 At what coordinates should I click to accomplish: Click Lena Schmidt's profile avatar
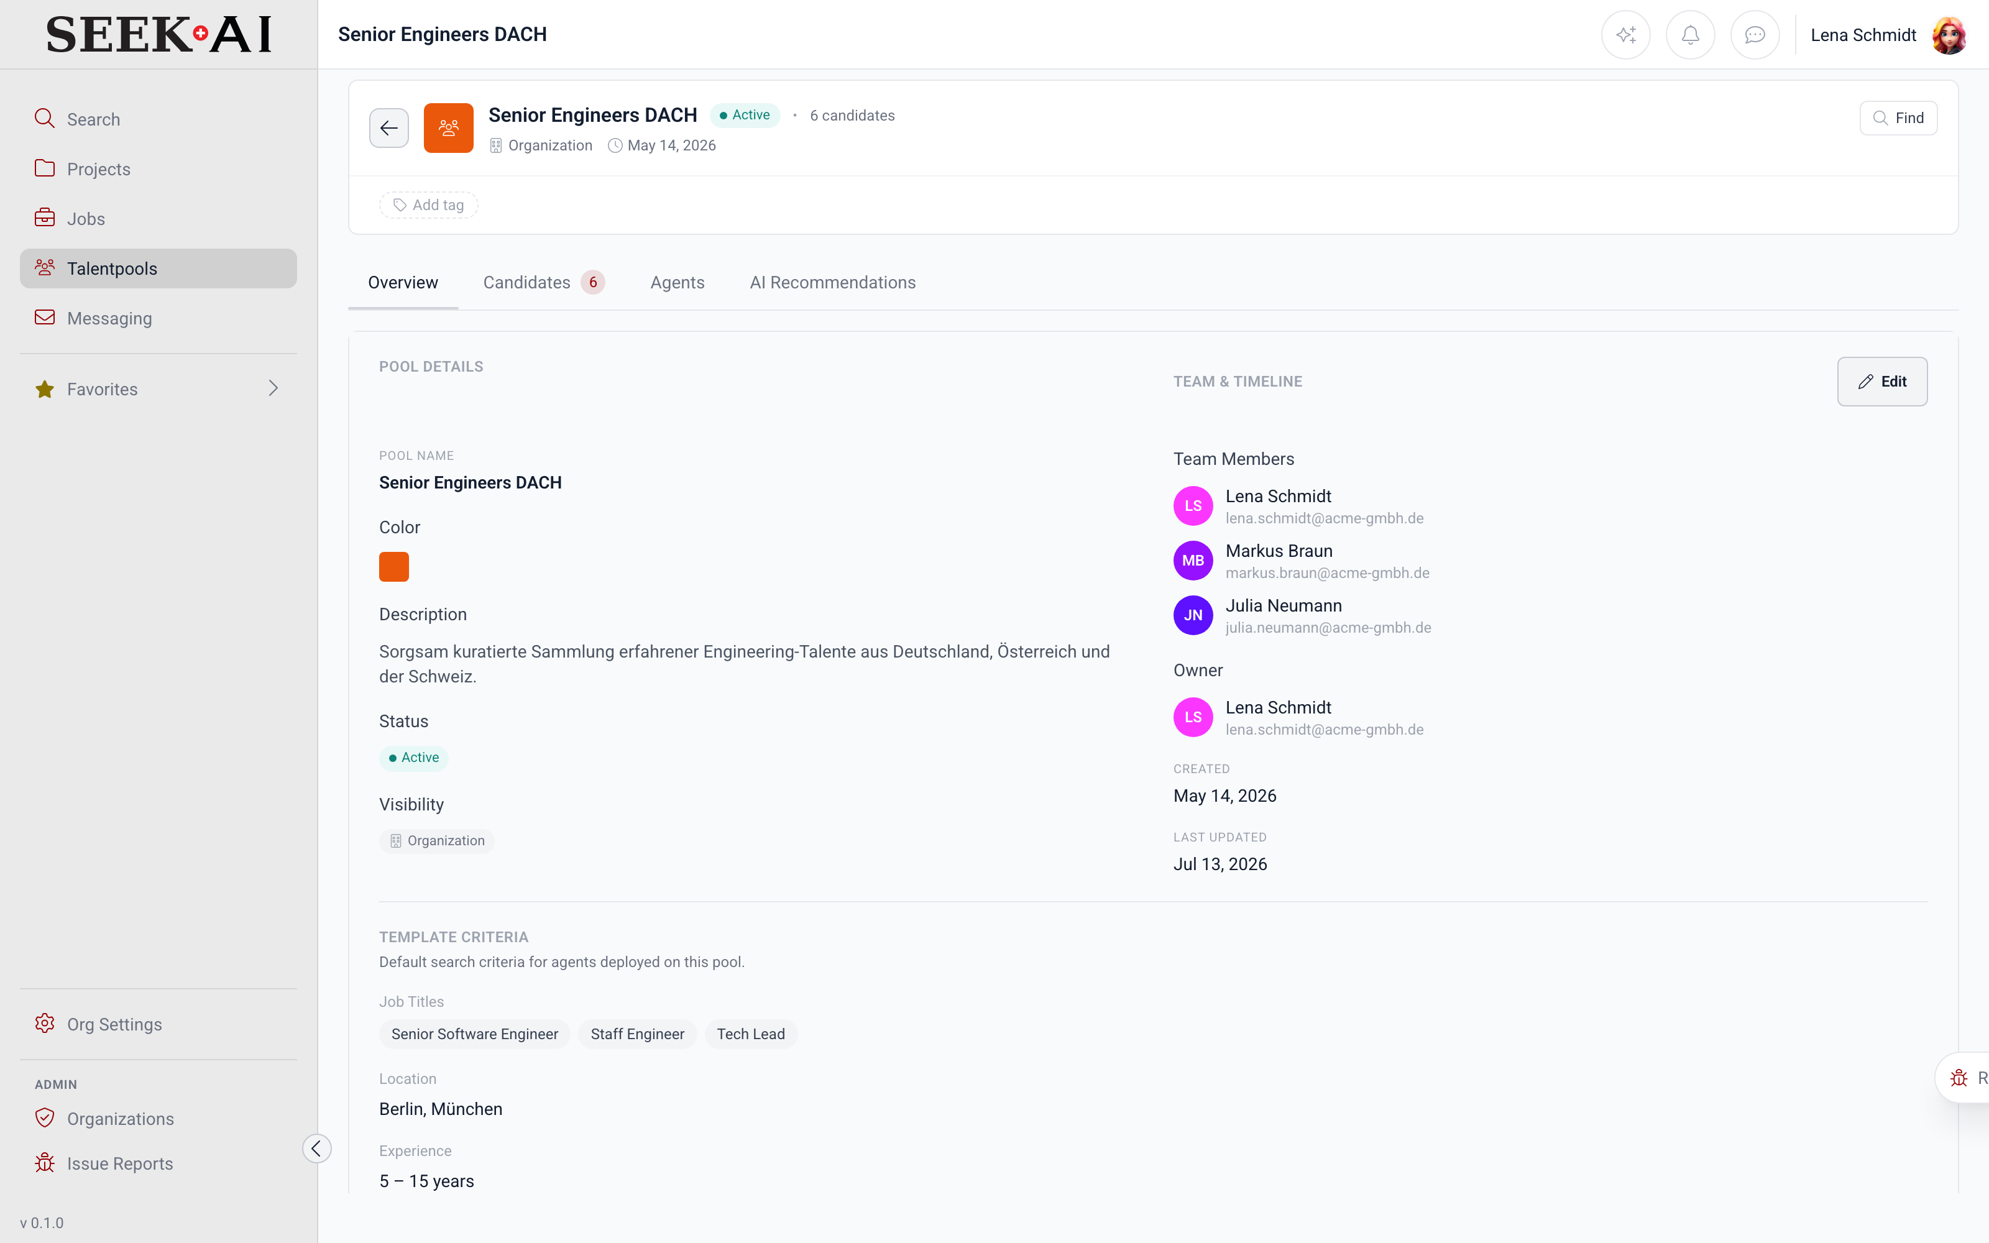tap(1949, 35)
